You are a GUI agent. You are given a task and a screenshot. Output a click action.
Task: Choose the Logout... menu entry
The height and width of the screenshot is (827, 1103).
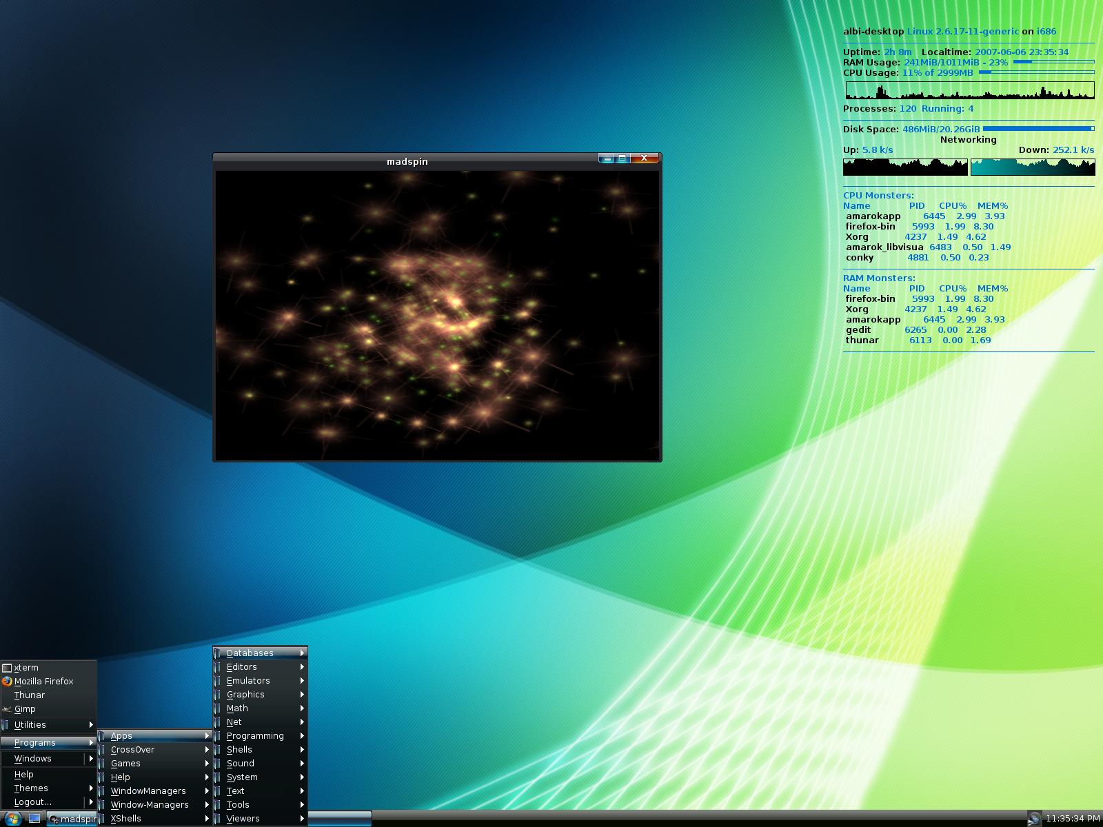click(48, 802)
